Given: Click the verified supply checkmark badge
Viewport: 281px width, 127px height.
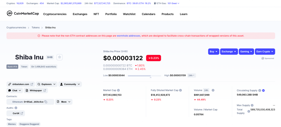Looking at the screenshot, I should click(x=263, y=90).
